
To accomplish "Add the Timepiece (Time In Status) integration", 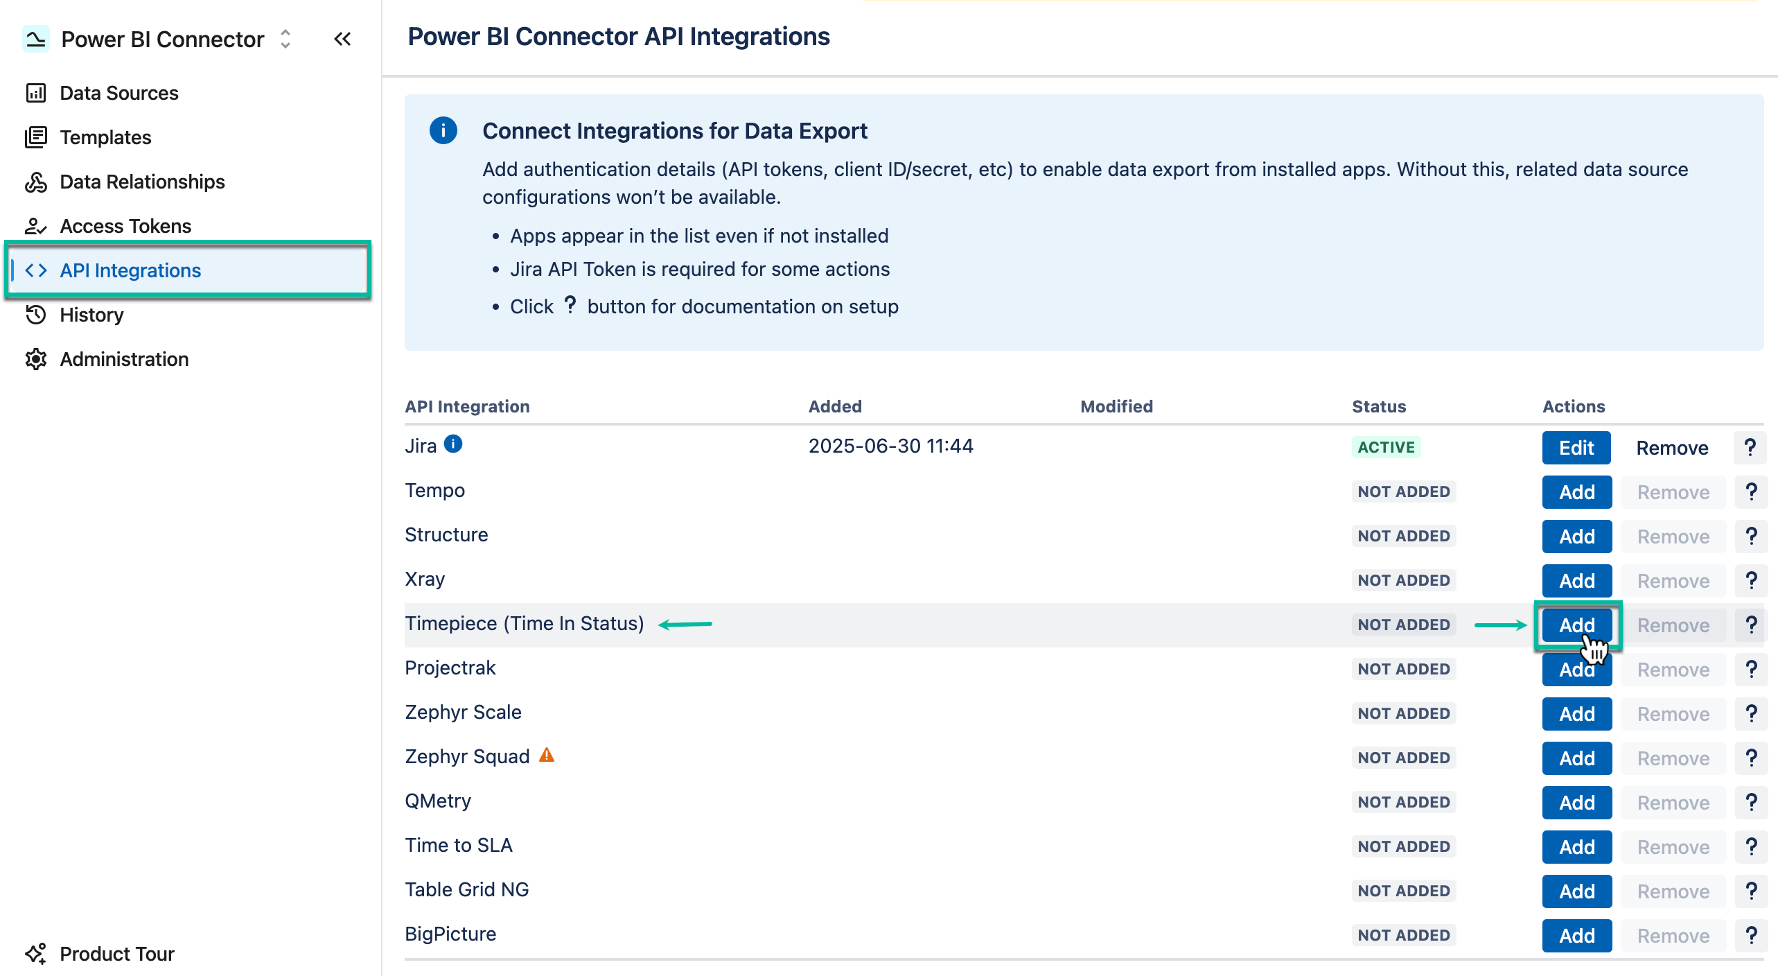I will (x=1576, y=625).
